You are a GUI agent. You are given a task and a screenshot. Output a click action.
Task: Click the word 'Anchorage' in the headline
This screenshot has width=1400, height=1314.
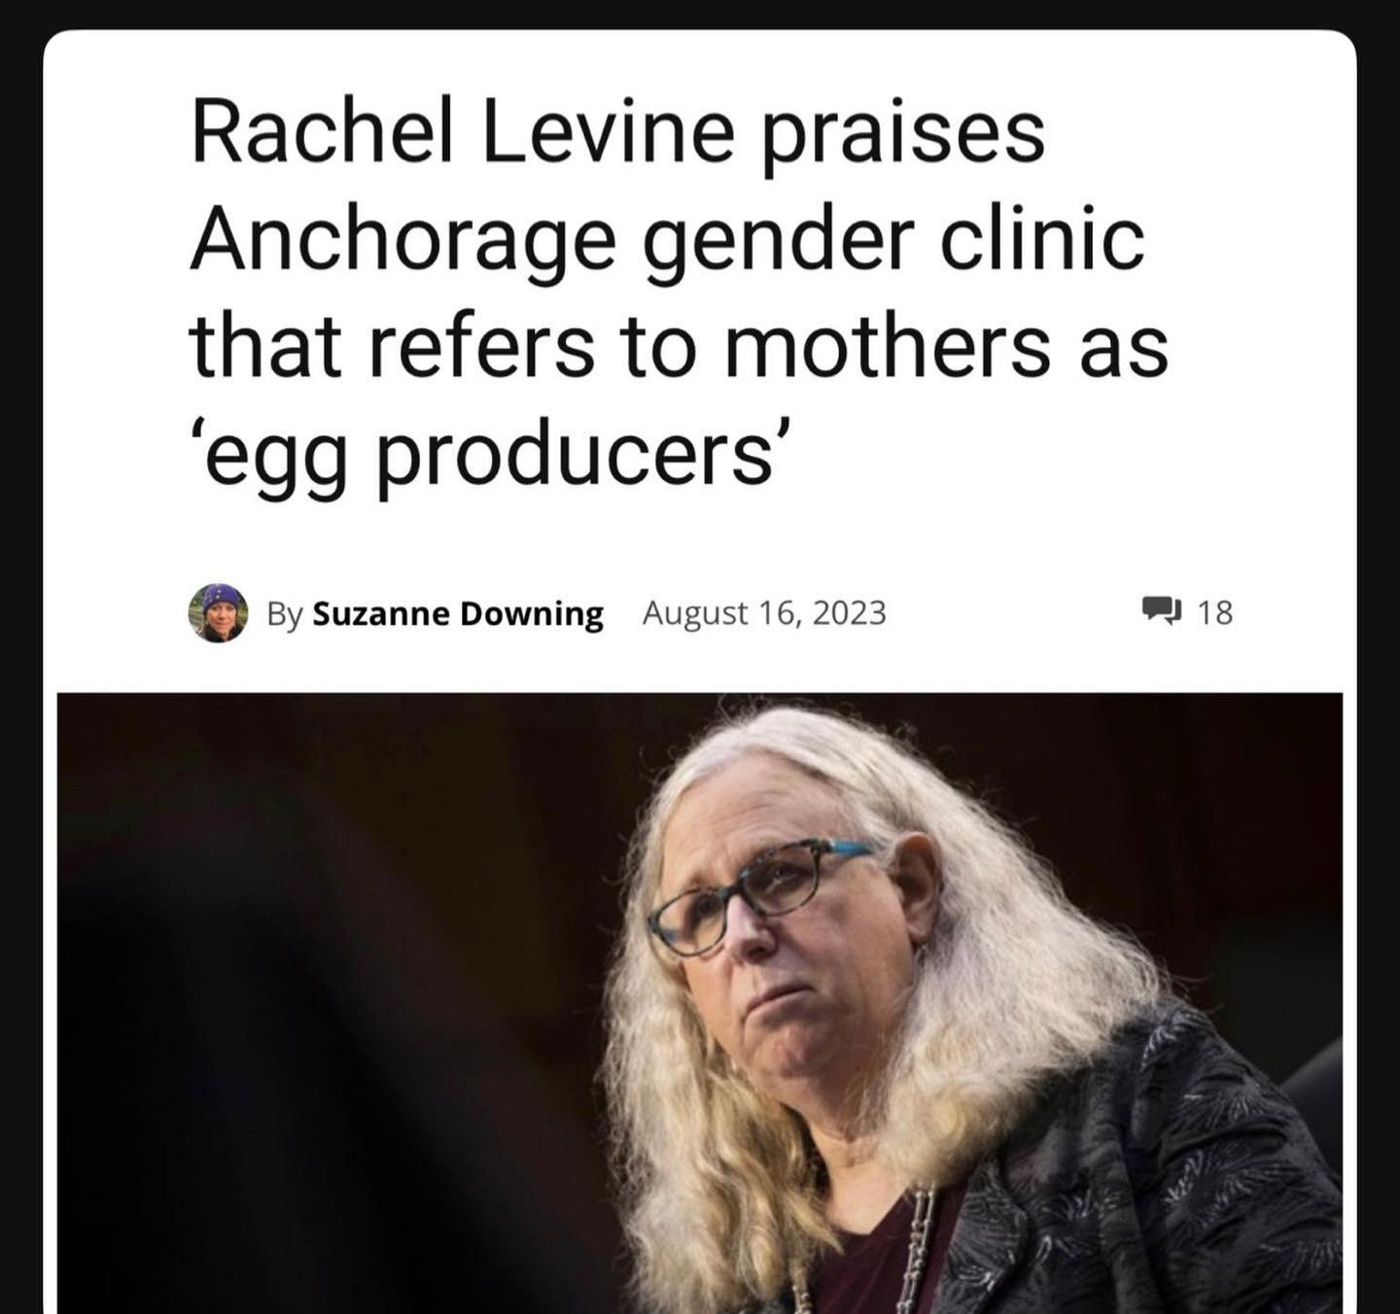point(402,239)
